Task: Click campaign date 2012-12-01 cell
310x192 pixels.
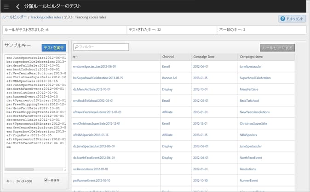Action: tap(200, 123)
